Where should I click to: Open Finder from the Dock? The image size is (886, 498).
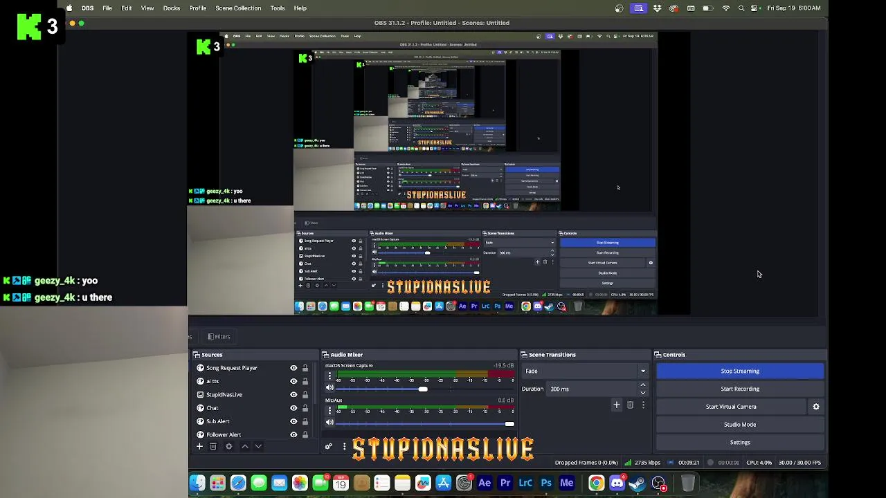click(197, 483)
